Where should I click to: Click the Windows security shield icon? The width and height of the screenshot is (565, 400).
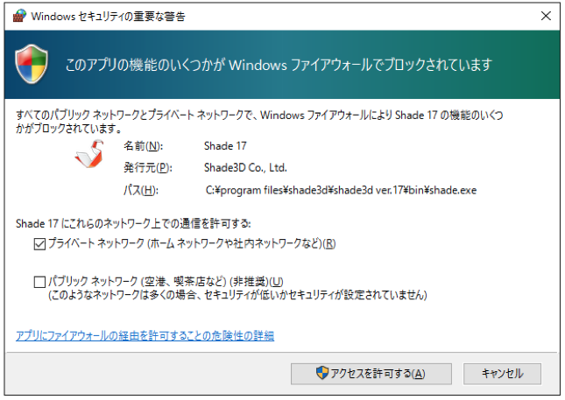(32, 64)
